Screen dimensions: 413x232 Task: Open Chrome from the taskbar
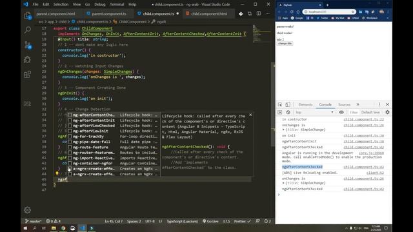click(63, 228)
